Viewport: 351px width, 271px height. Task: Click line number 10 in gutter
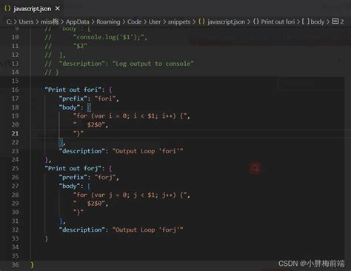tap(15, 37)
